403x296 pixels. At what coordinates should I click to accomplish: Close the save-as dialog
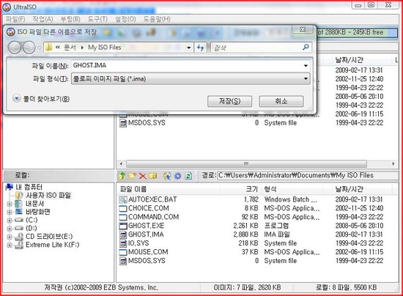coord(303,29)
